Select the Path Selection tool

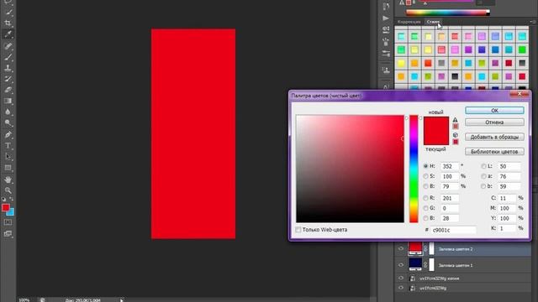pyautogui.click(x=8, y=157)
